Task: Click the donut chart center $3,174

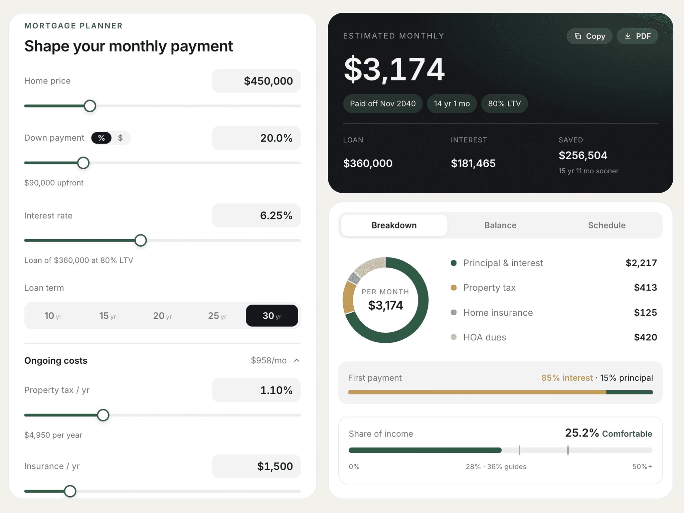Action: pyautogui.click(x=385, y=305)
